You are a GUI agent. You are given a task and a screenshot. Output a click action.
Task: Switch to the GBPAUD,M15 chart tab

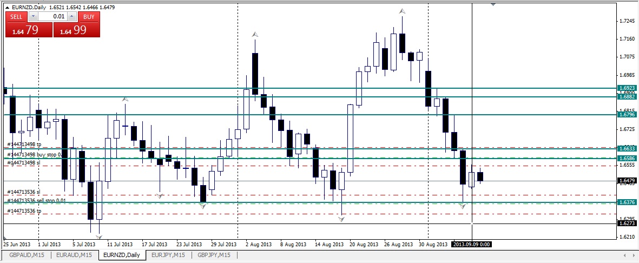(27, 255)
